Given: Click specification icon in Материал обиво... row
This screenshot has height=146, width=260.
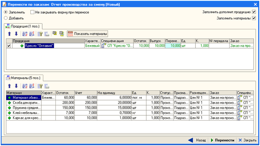Looking at the screenshot, I should (x=239, y=98).
